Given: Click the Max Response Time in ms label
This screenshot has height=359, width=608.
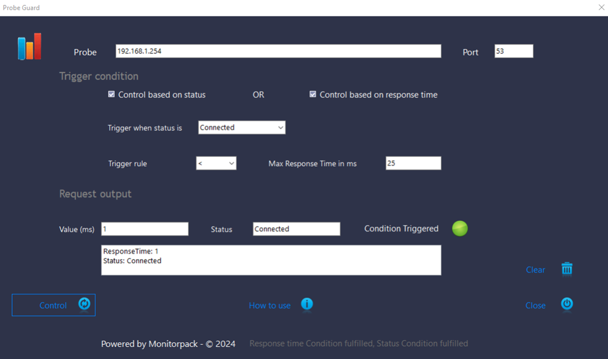Looking at the screenshot, I should [x=313, y=164].
